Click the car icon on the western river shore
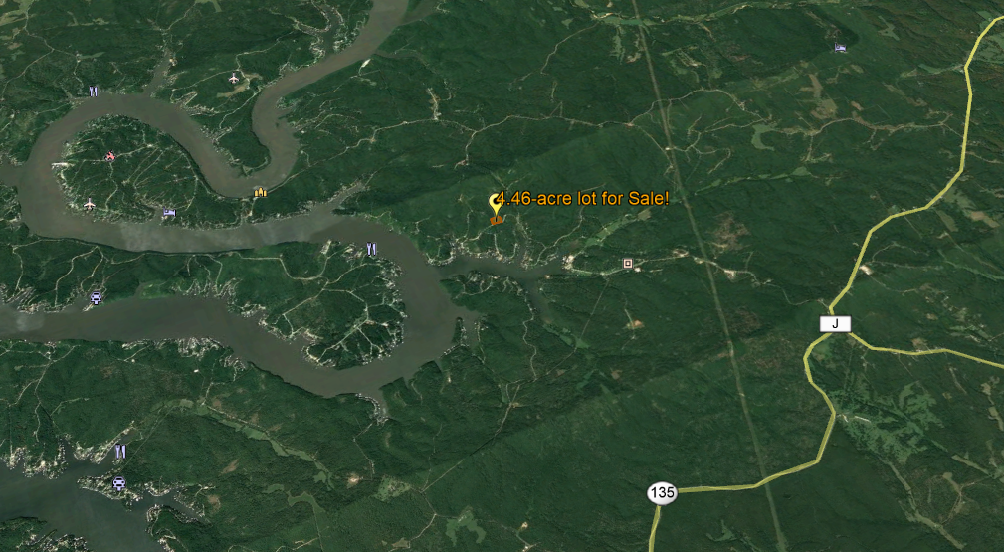 (97, 297)
